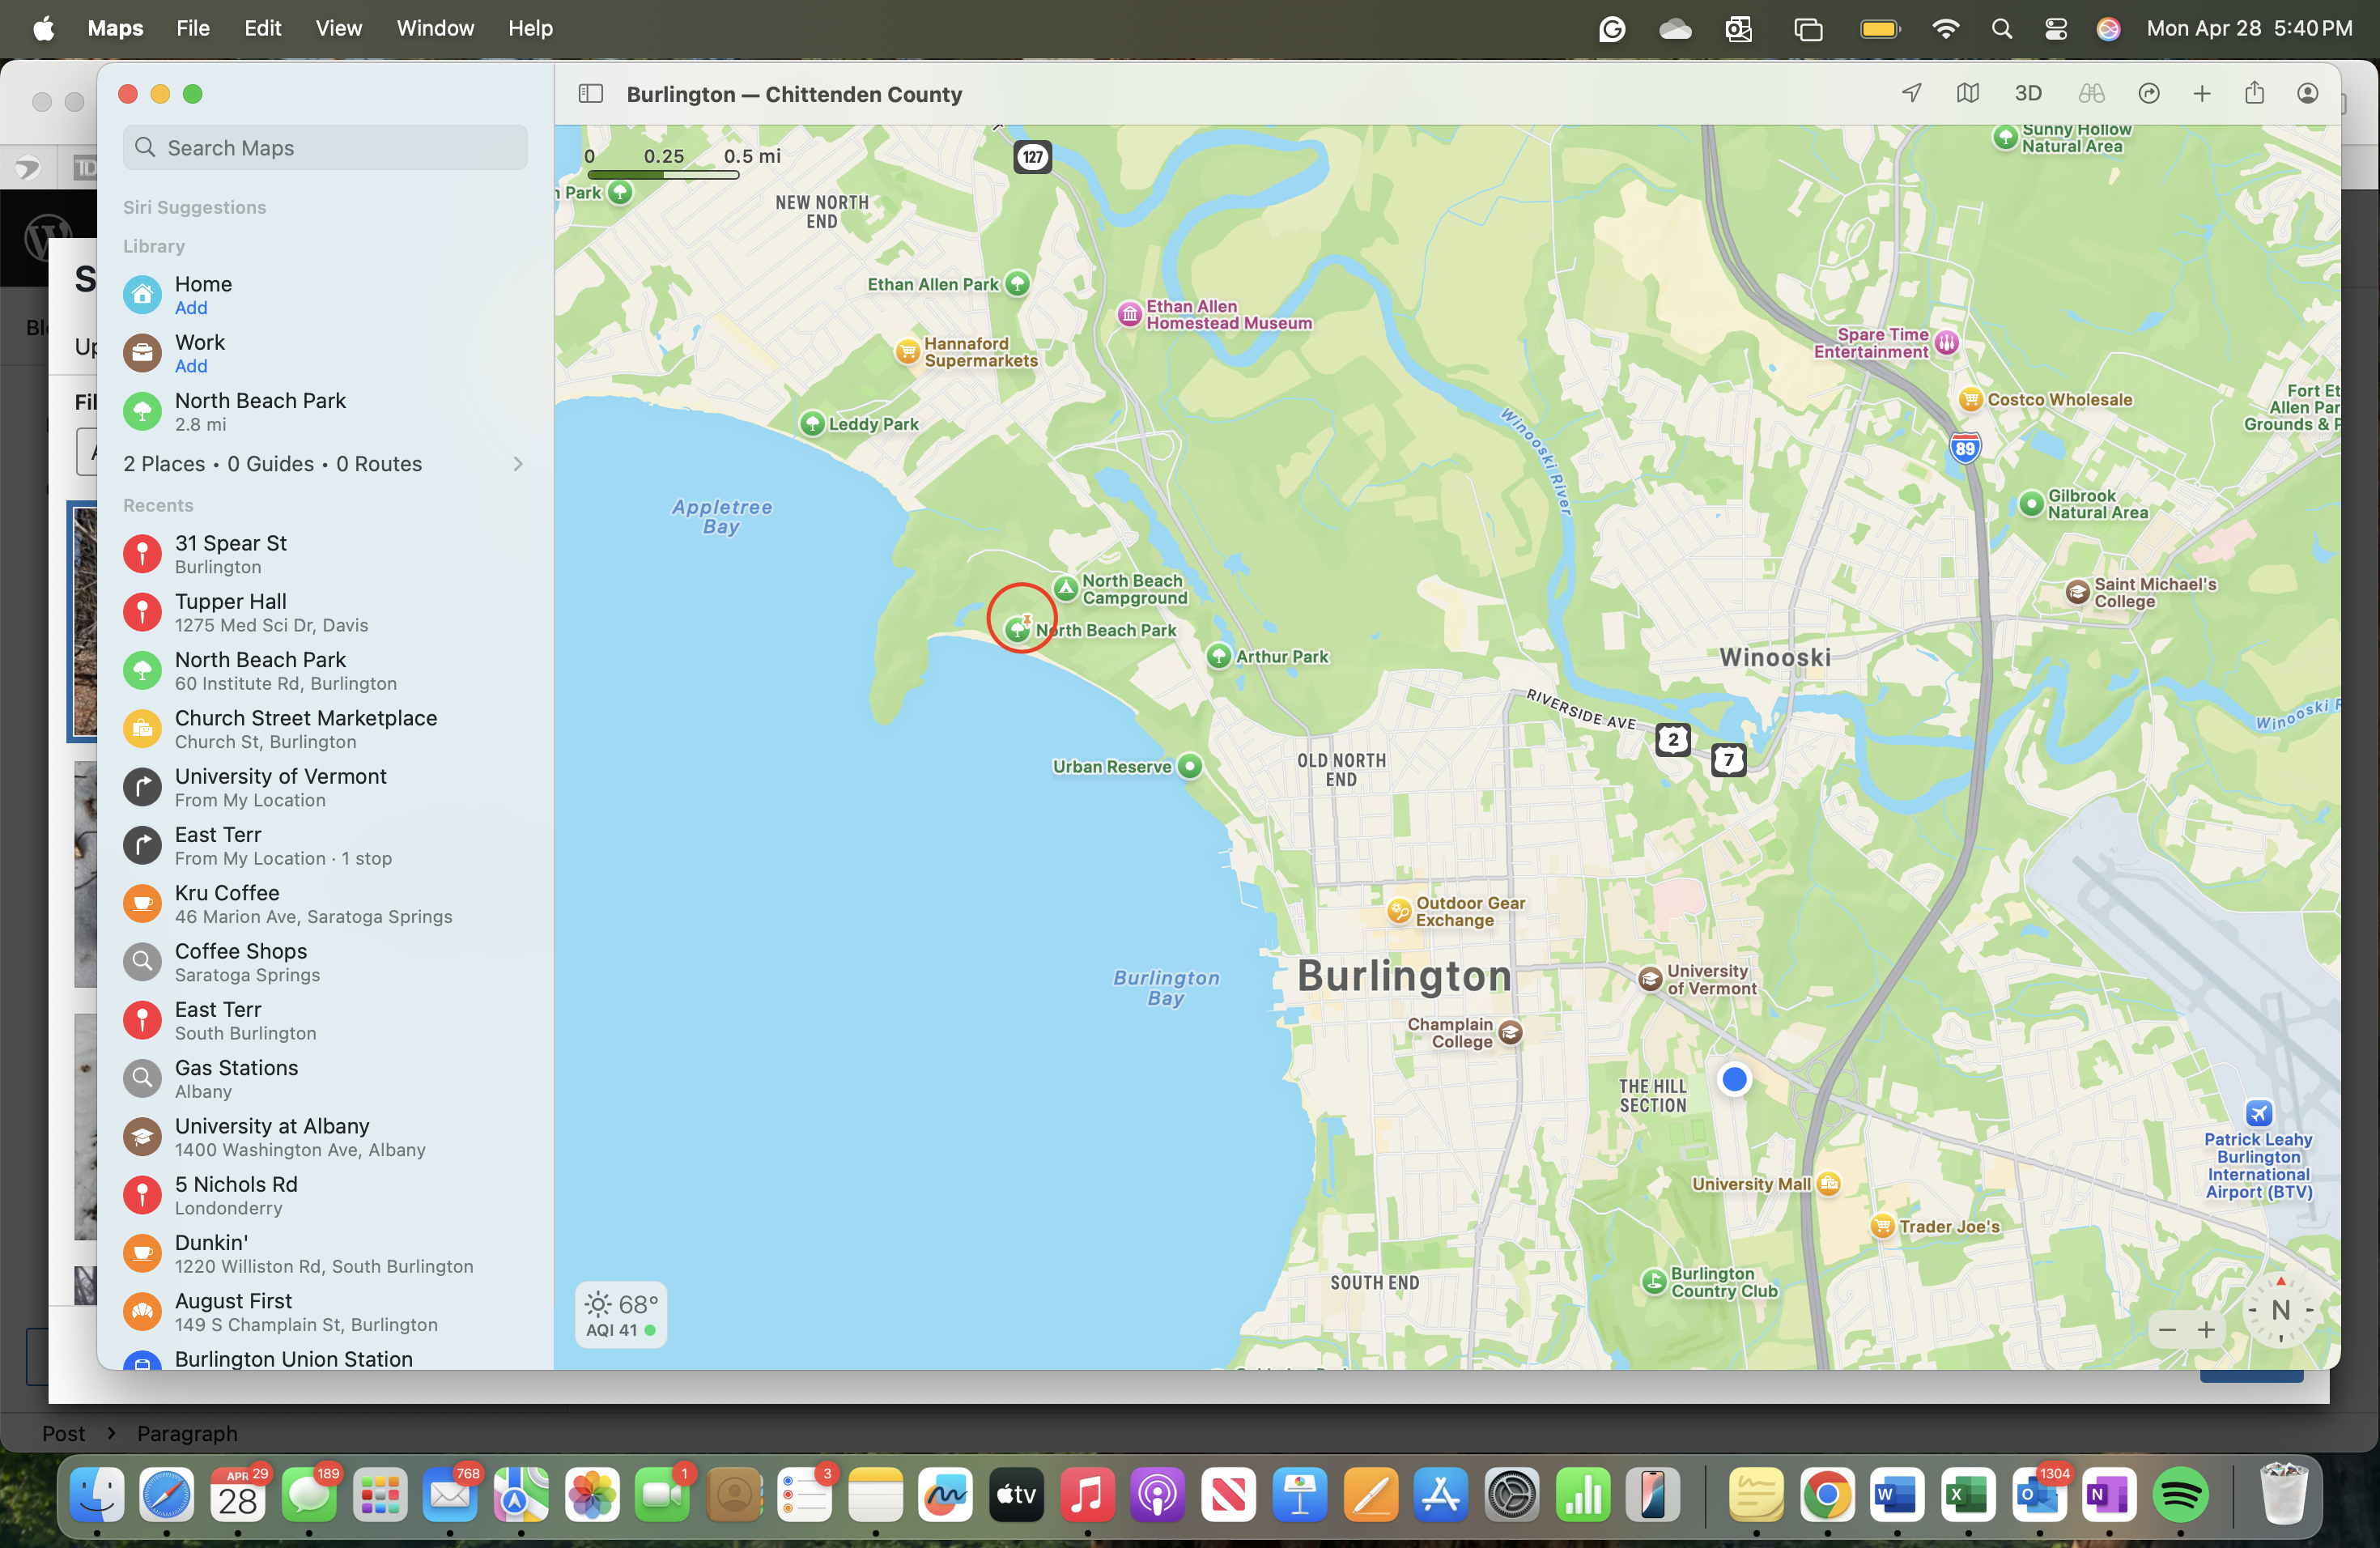Image resolution: width=2380 pixels, height=1548 pixels.
Task: Click Spare Time Entertainment map pin
Action: coord(1946,343)
